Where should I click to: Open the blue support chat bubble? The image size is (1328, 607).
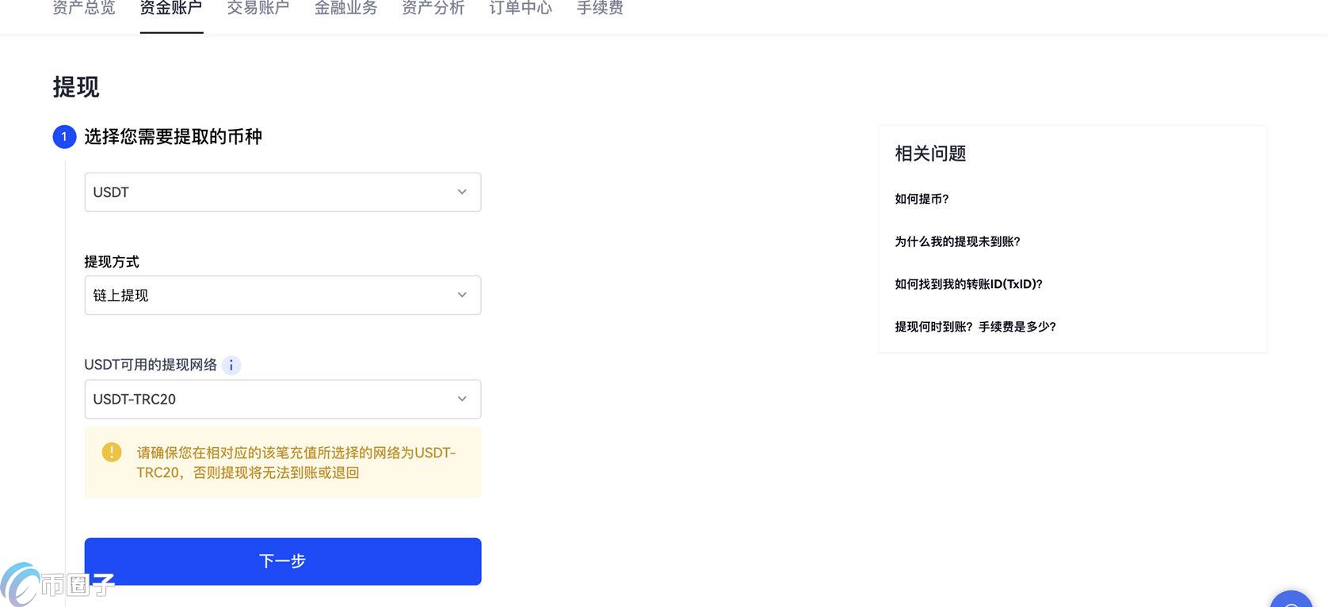[1291, 601]
